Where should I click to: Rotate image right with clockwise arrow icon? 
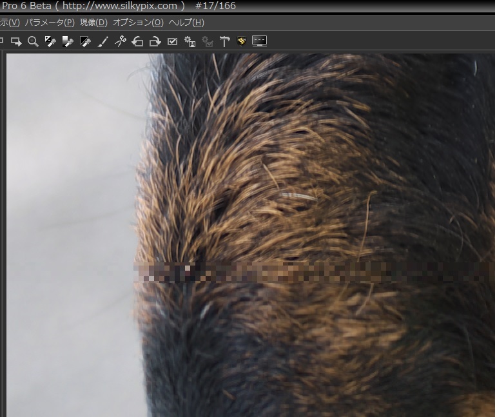click(x=155, y=41)
